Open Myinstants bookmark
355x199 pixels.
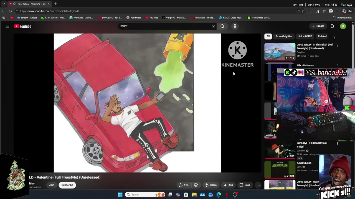coord(203,18)
